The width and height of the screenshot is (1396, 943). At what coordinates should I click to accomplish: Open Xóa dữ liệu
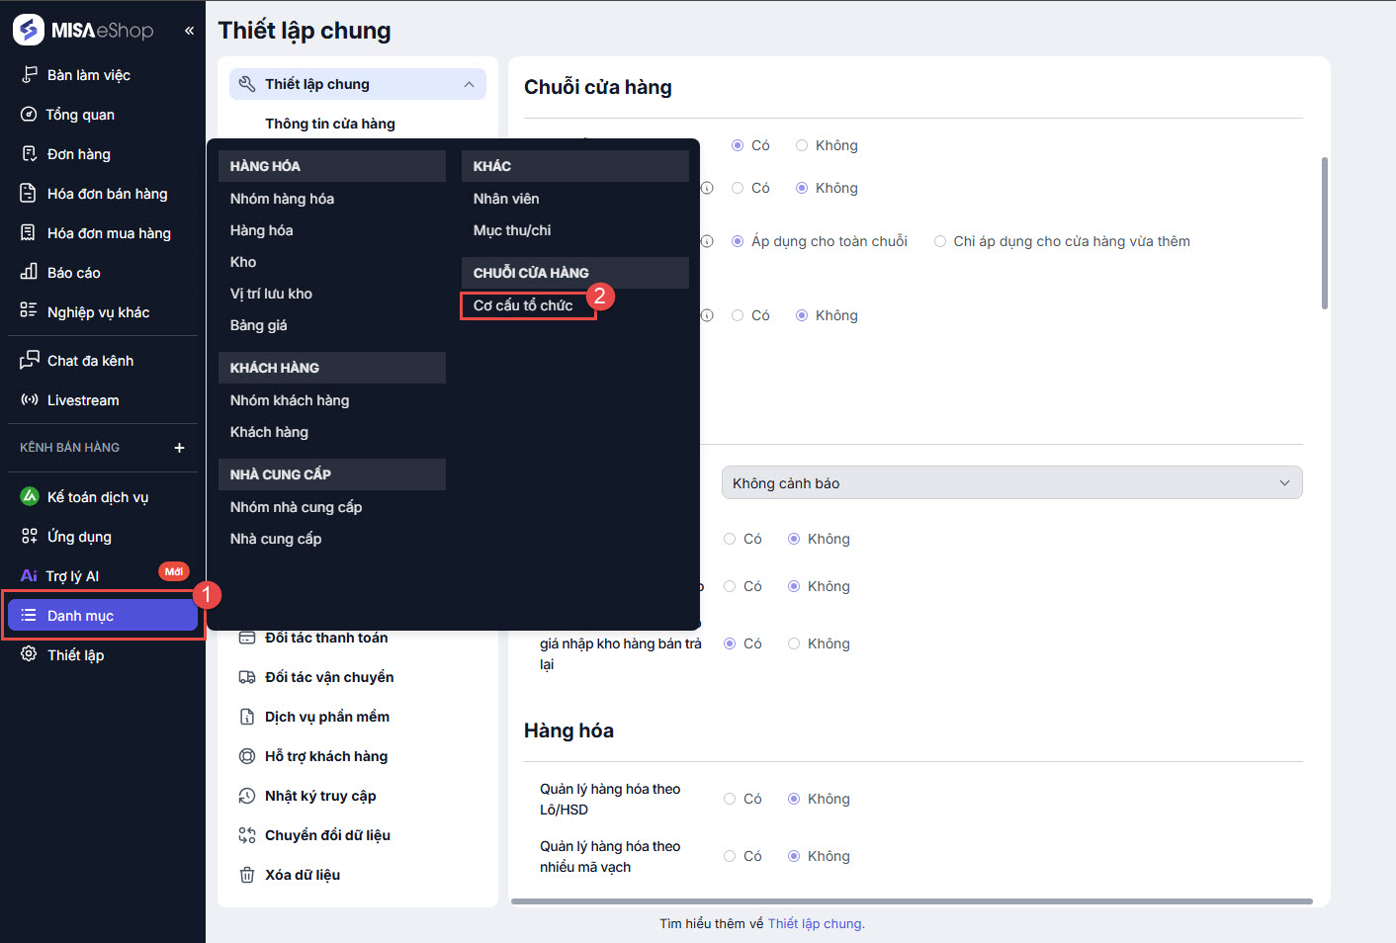303,875
